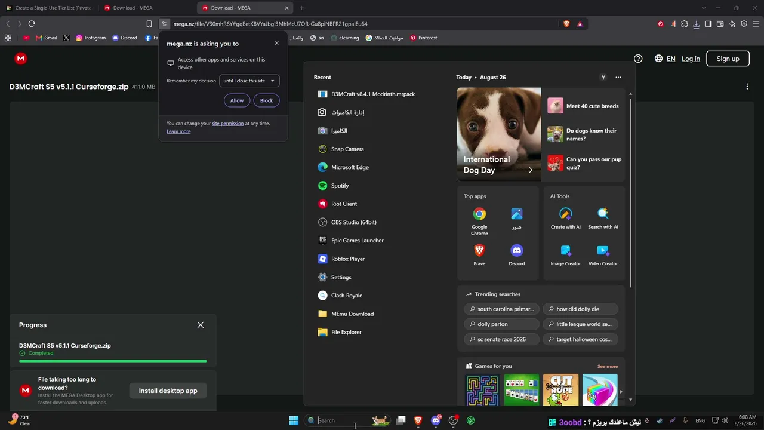Bookmark this page with the bookmark icon
The height and width of the screenshot is (430, 764).
coord(149,24)
